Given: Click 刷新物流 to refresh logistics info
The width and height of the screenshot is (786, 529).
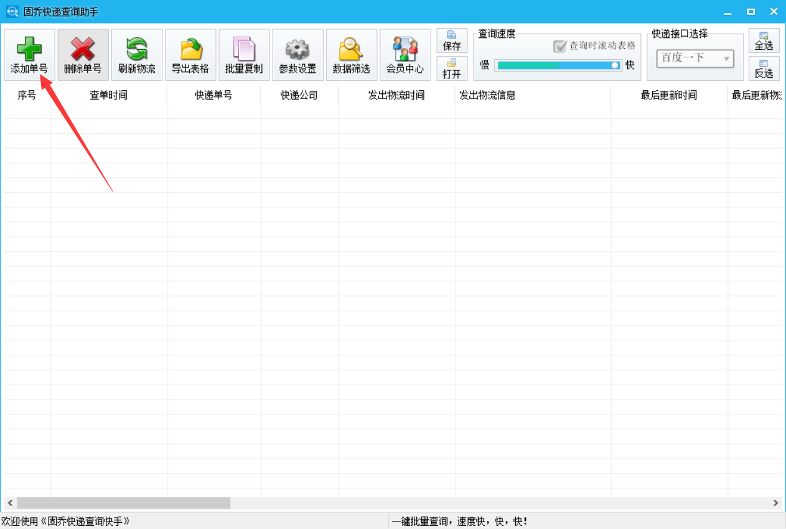Looking at the screenshot, I should click(x=136, y=54).
